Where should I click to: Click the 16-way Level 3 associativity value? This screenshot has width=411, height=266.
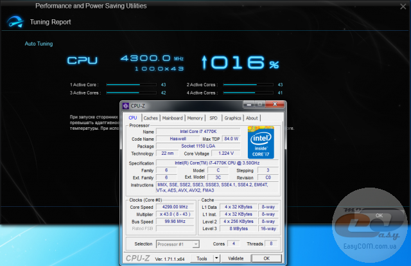[268, 229]
